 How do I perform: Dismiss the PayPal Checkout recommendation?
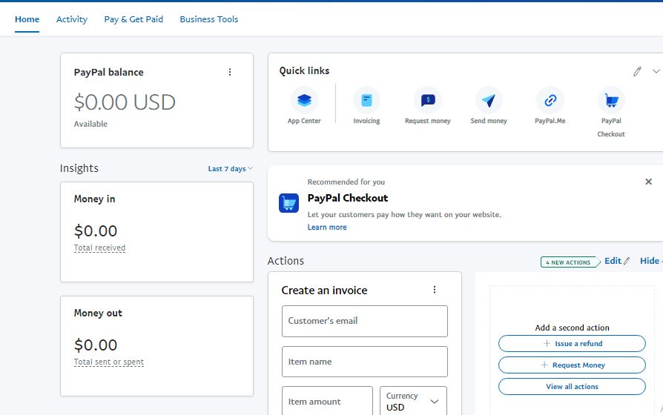tap(648, 182)
